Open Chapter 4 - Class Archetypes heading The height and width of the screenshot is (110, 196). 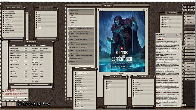pos(81,45)
